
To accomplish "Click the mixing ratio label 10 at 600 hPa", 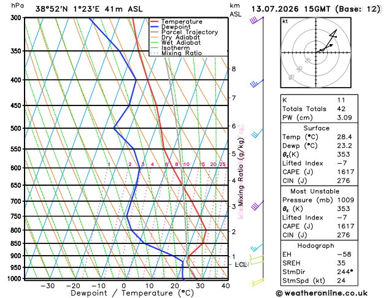I will 187,164.
